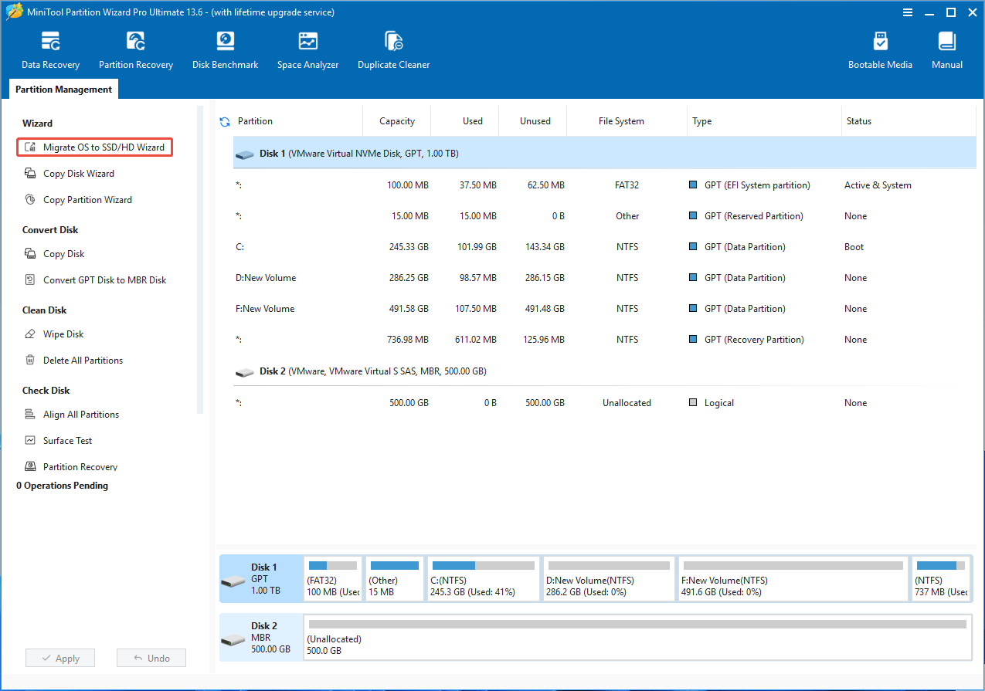Select the EFI System partition row

pyautogui.click(x=605, y=185)
